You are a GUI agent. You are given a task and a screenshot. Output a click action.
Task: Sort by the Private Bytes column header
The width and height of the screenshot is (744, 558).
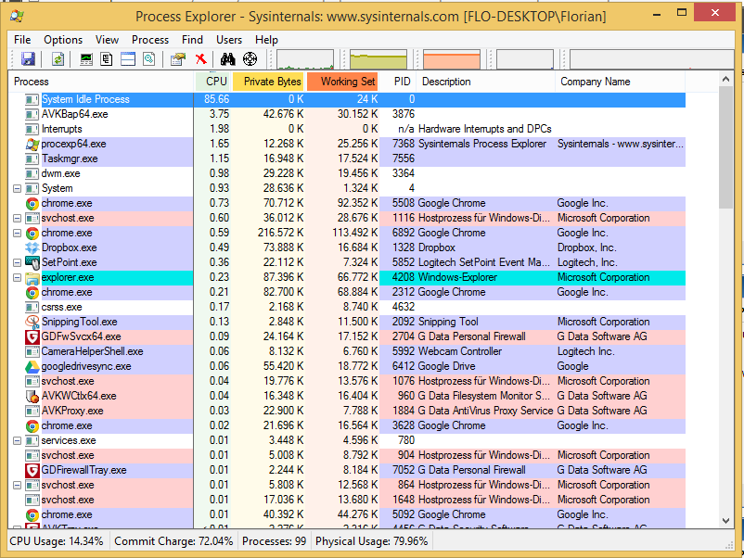point(268,82)
